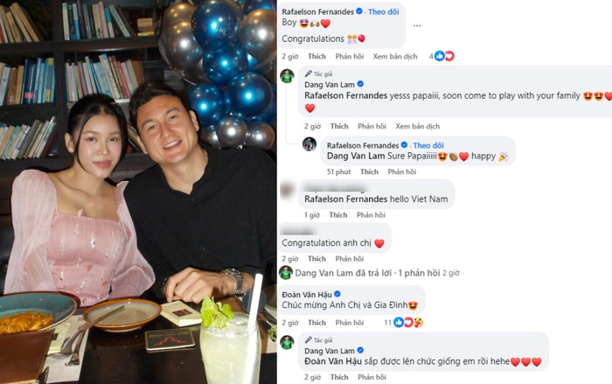Follow Rafaelson via Theo dõi in nested reply

point(428,145)
